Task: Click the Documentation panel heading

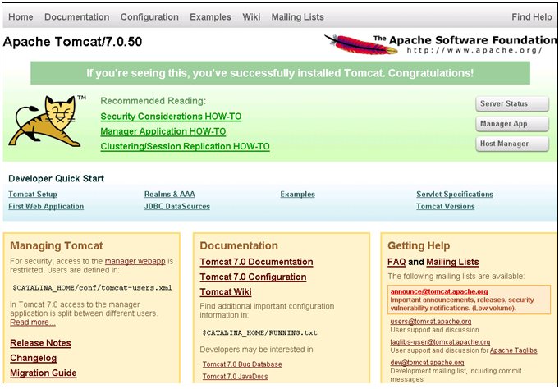Action: point(239,245)
